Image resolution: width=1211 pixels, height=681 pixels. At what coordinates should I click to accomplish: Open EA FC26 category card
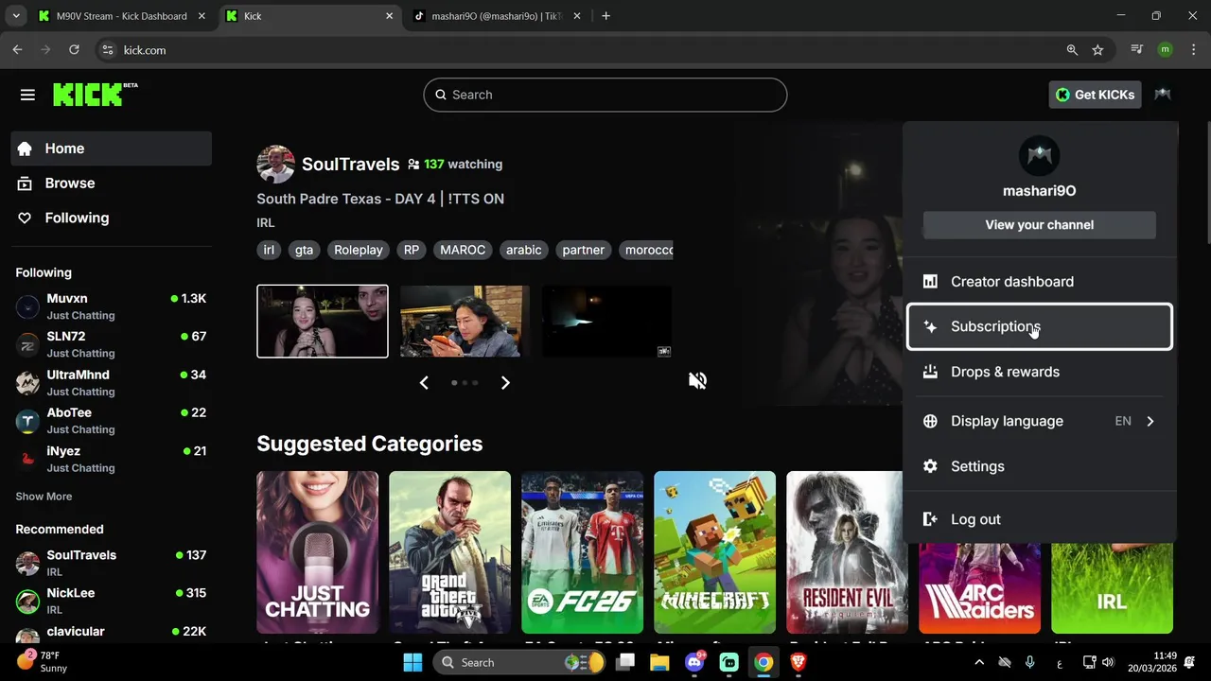(x=583, y=552)
